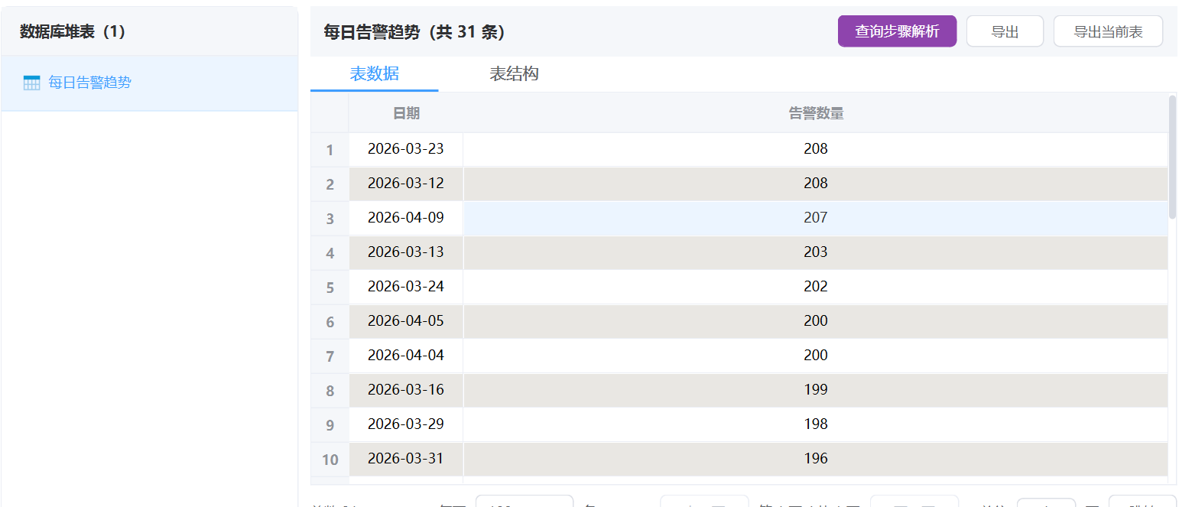Click the table icon beside 每日告警趋势
Viewport: 1179px width, 507px height.
(31, 83)
